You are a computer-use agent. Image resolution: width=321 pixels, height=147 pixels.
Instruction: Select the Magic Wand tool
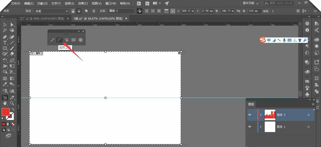point(5,31)
